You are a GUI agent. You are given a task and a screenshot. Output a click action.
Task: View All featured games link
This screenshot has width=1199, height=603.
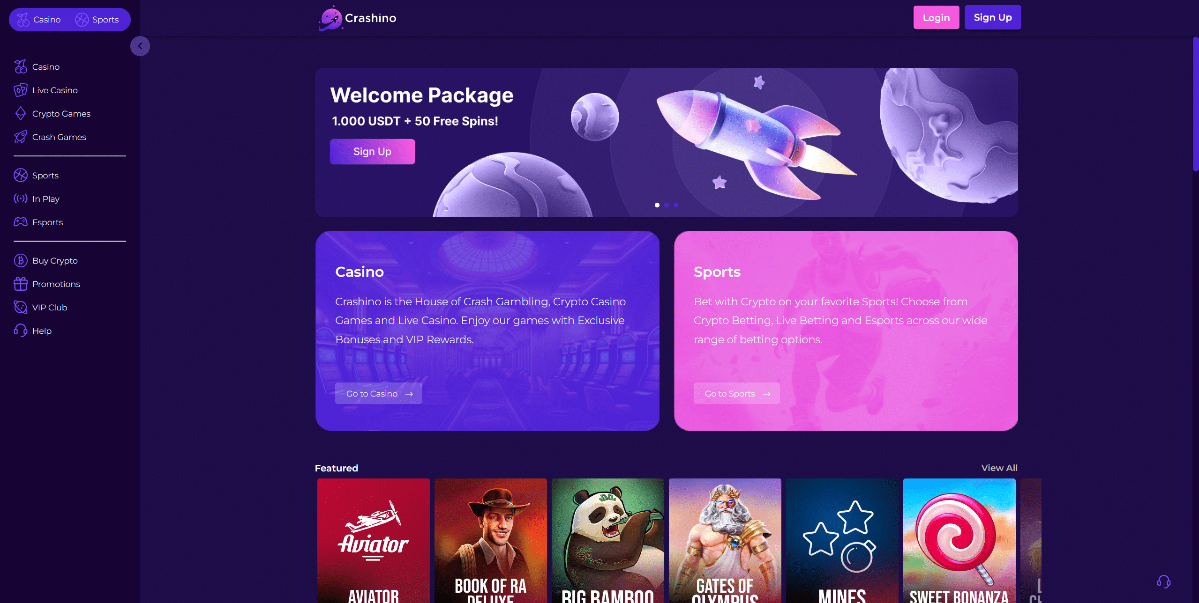pyautogui.click(x=999, y=468)
